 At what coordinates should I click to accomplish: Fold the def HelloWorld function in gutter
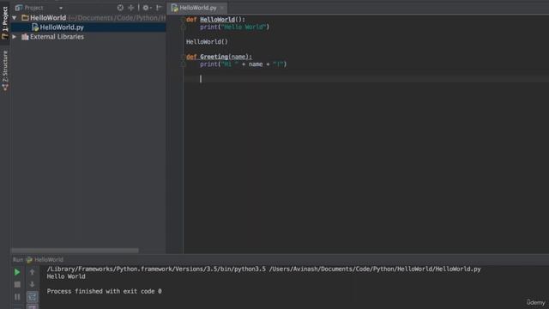point(183,20)
